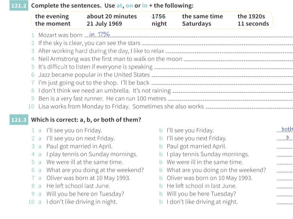Screen dimensions: 293x219
Task: Click blank after 'I'll be back'
Action: (222, 83)
